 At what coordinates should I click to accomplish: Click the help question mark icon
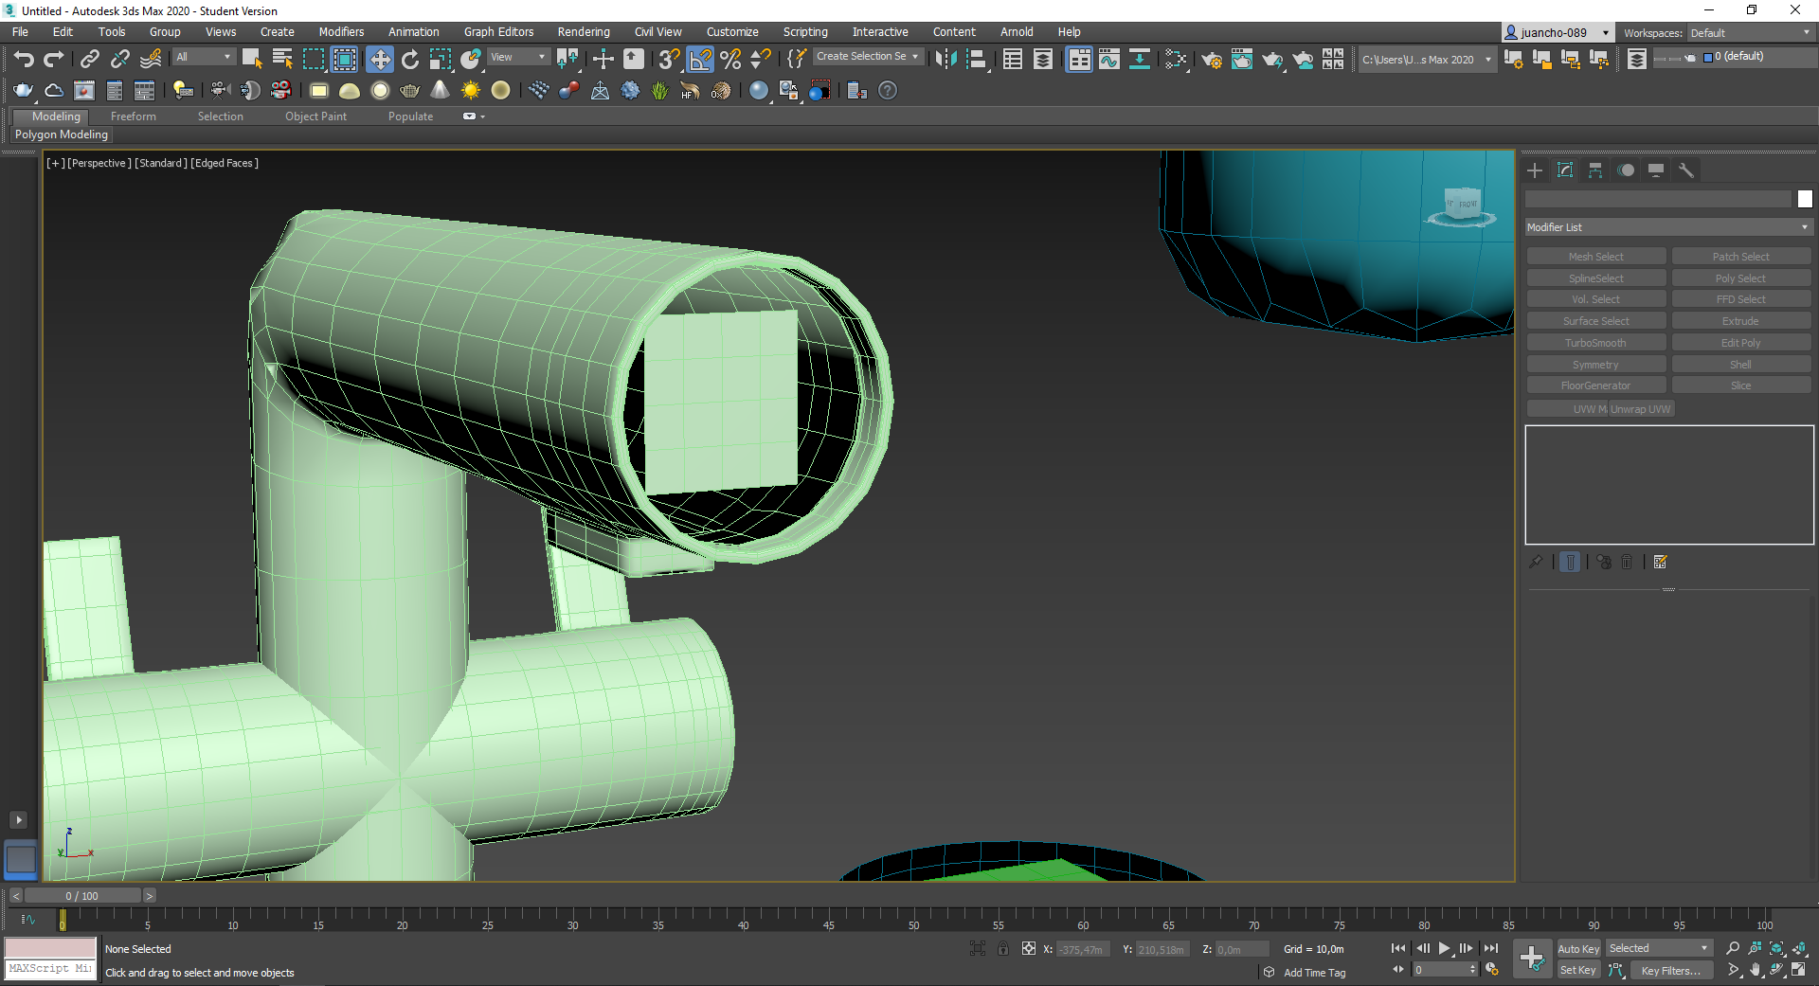[888, 91]
